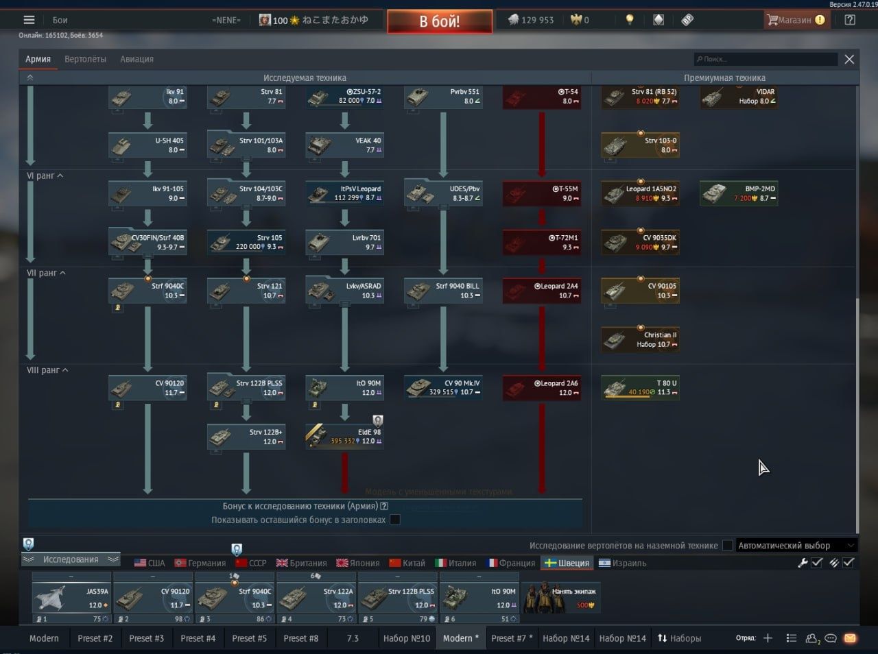
Task: Select the Strv 122A crew slot
Action: pyautogui.click(x=316, y=597)
